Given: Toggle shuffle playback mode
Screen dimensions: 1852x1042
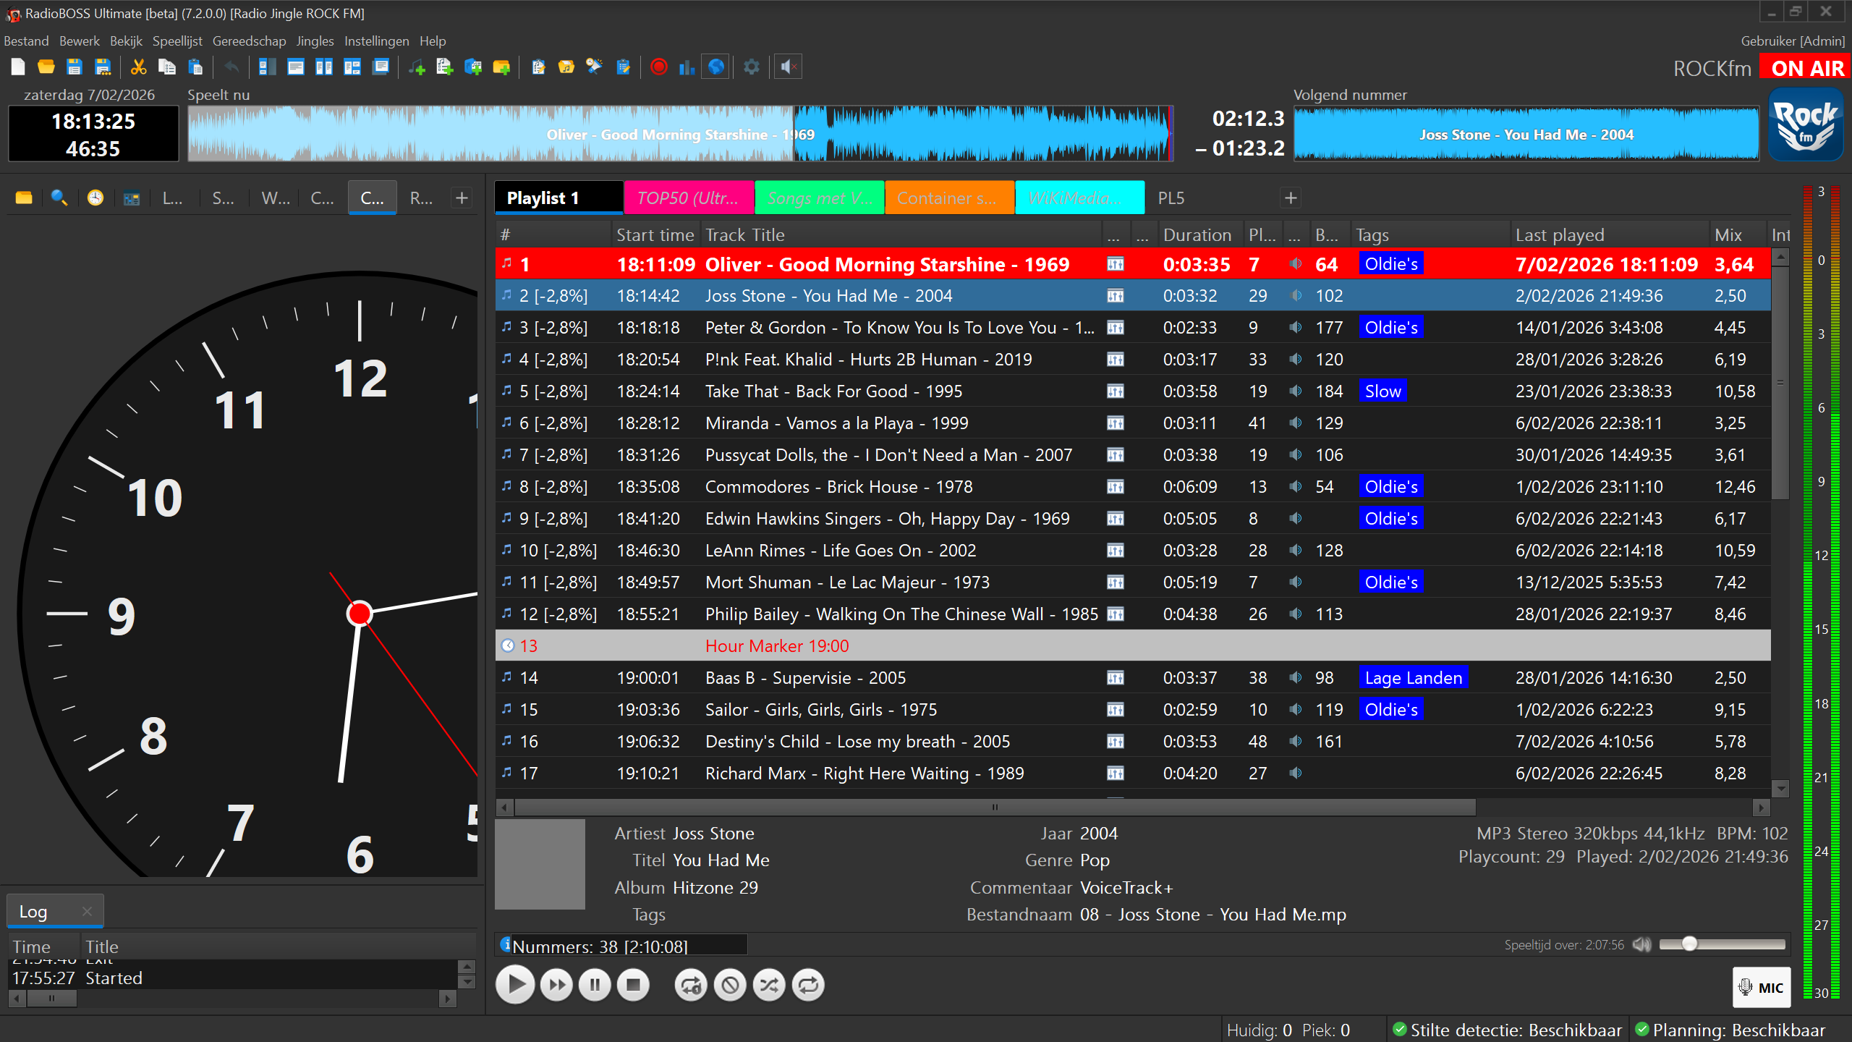Looking at the screenshot, I should tap(769, 985).
